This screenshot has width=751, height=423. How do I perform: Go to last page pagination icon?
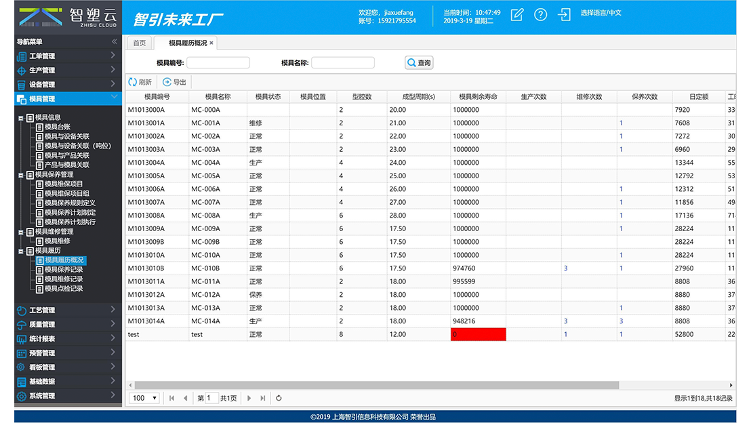263,399
